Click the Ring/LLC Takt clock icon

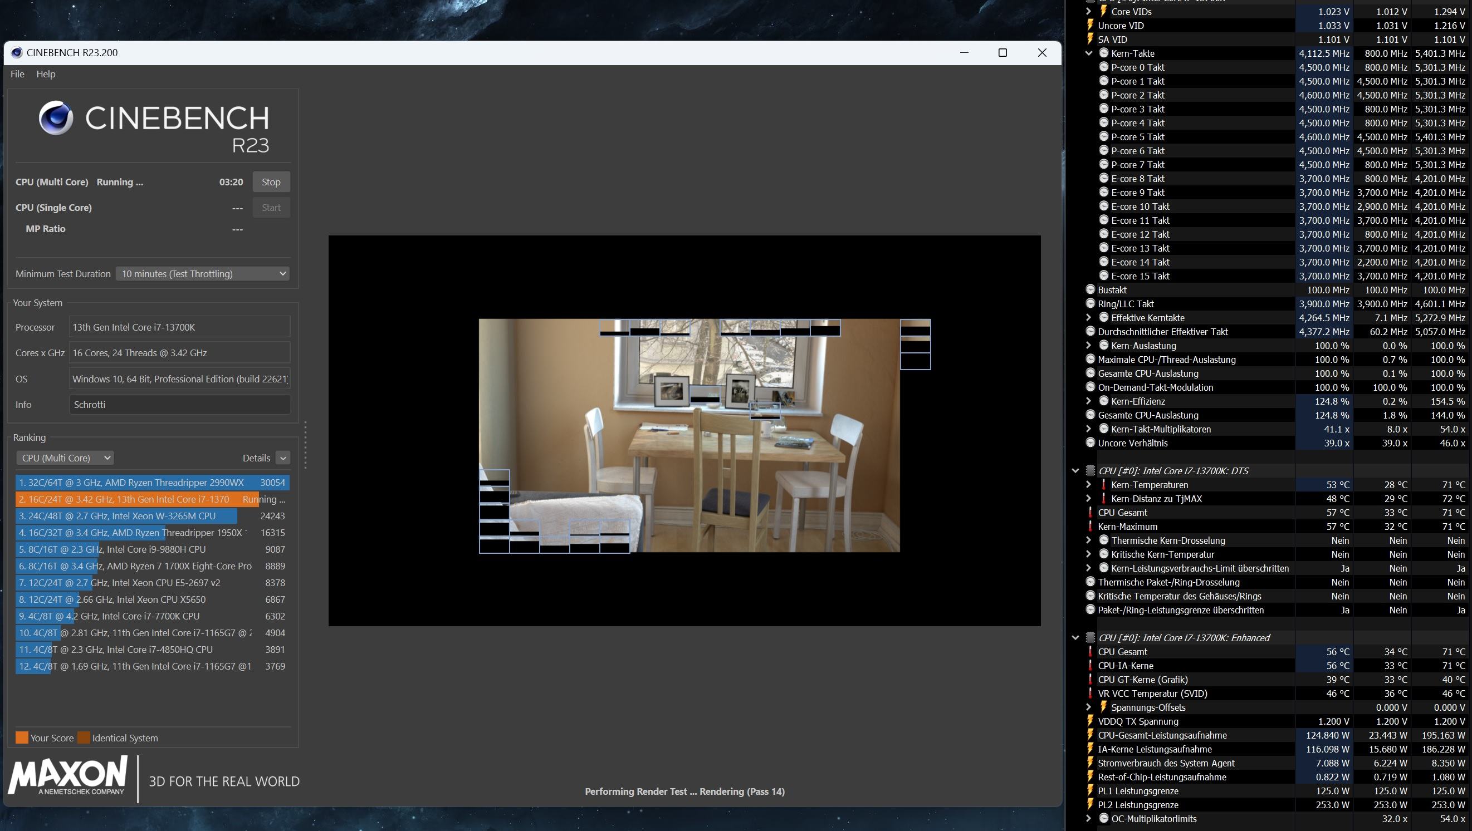[1090, 304]
